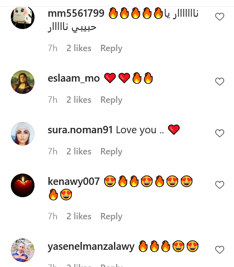Open kenawy007's candle heart avatar
This screenshot has width=234, height=267.
pos(23,185)
